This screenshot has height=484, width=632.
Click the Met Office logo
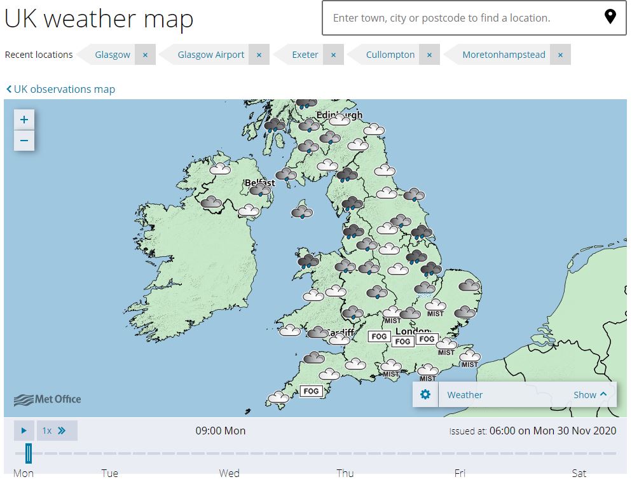46,399
